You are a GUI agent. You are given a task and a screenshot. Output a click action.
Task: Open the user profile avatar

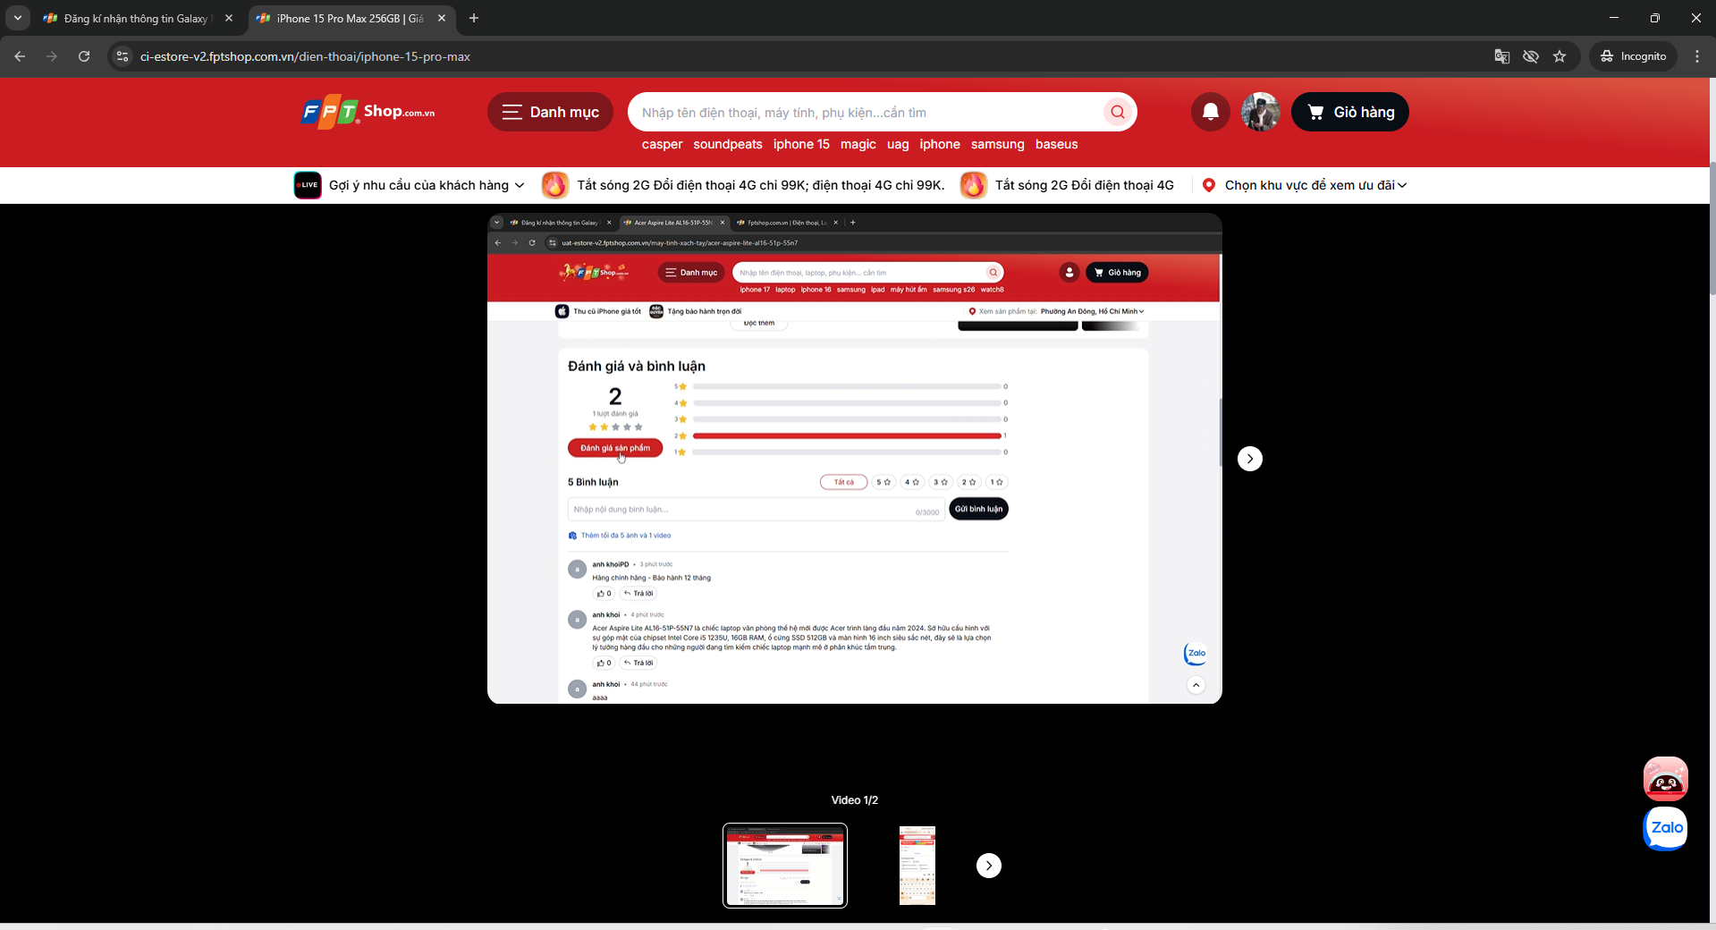tap(1261, 112)
